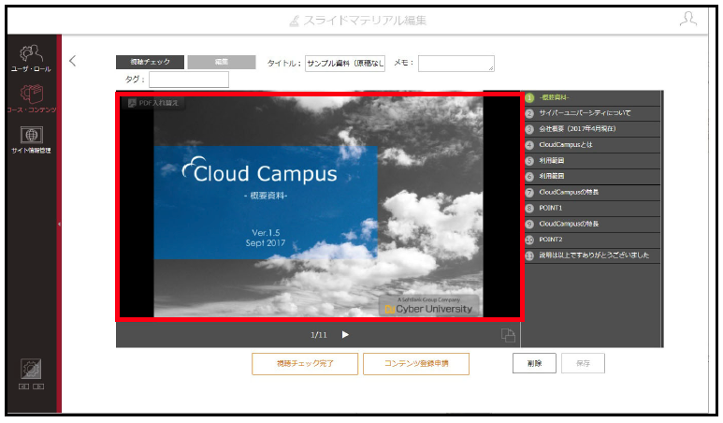Focus the メモ text area

point(456,64)
